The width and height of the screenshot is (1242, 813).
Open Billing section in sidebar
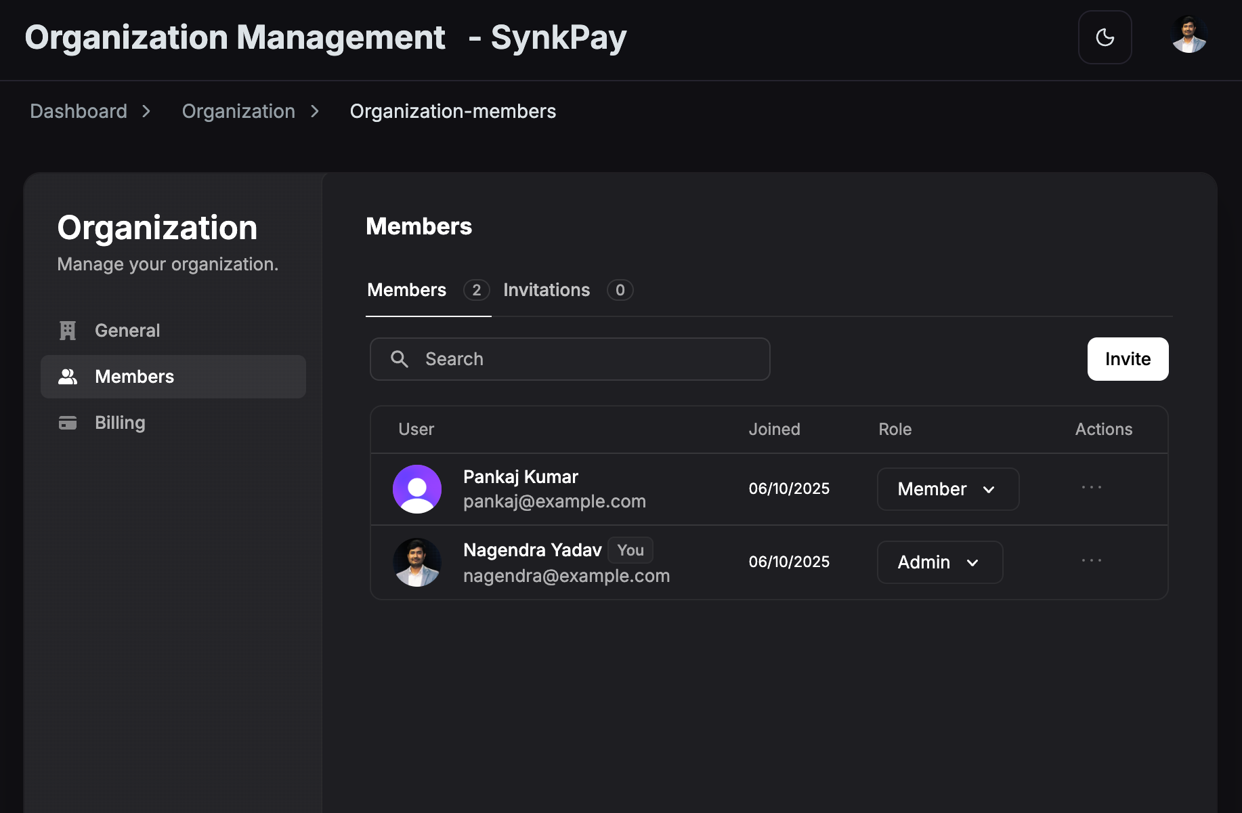[120, 423]
